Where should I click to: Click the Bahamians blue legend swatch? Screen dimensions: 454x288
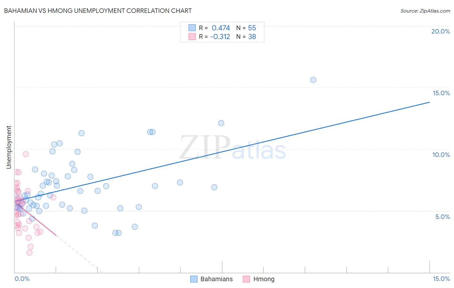click(x=194, y=279)
